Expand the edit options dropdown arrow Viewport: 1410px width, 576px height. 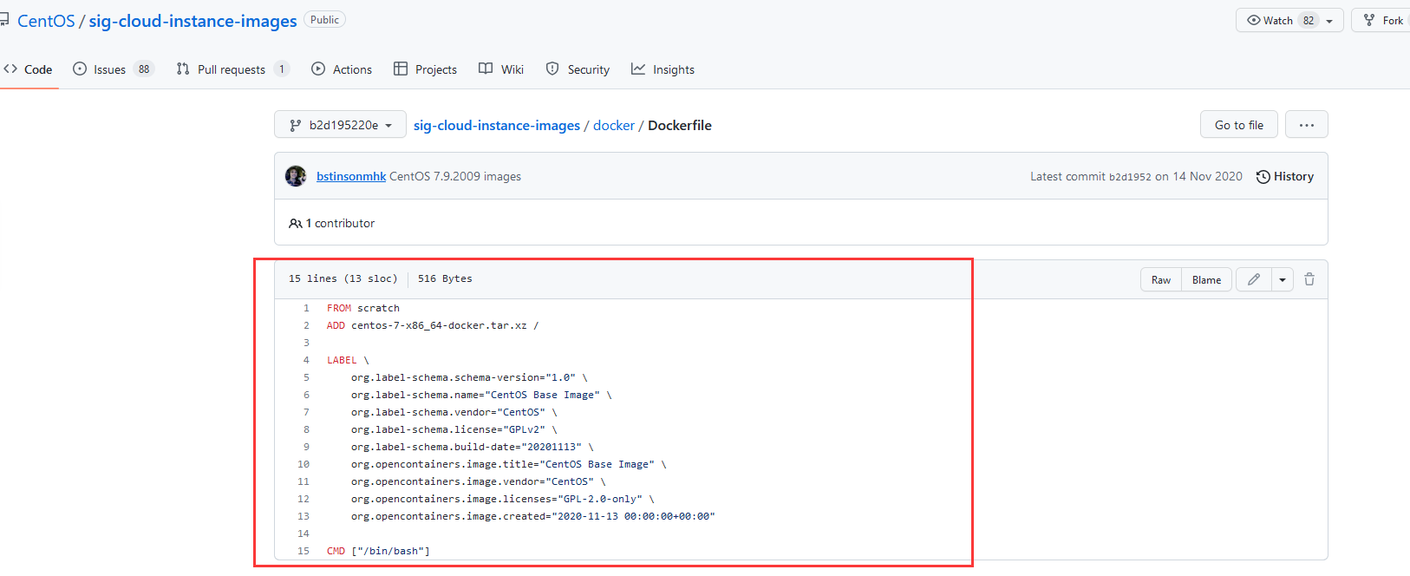pos(1283,279)
